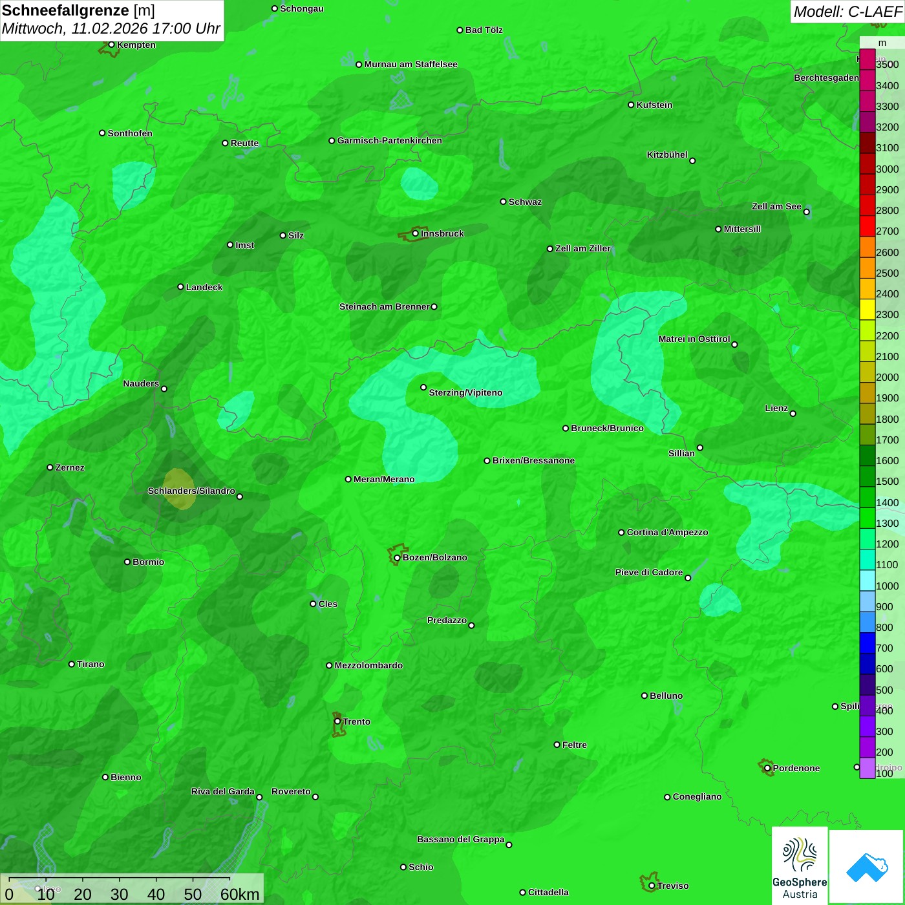This screenshot has height=905, width=905.
Task: Click the Schio label
Action: 421,867
